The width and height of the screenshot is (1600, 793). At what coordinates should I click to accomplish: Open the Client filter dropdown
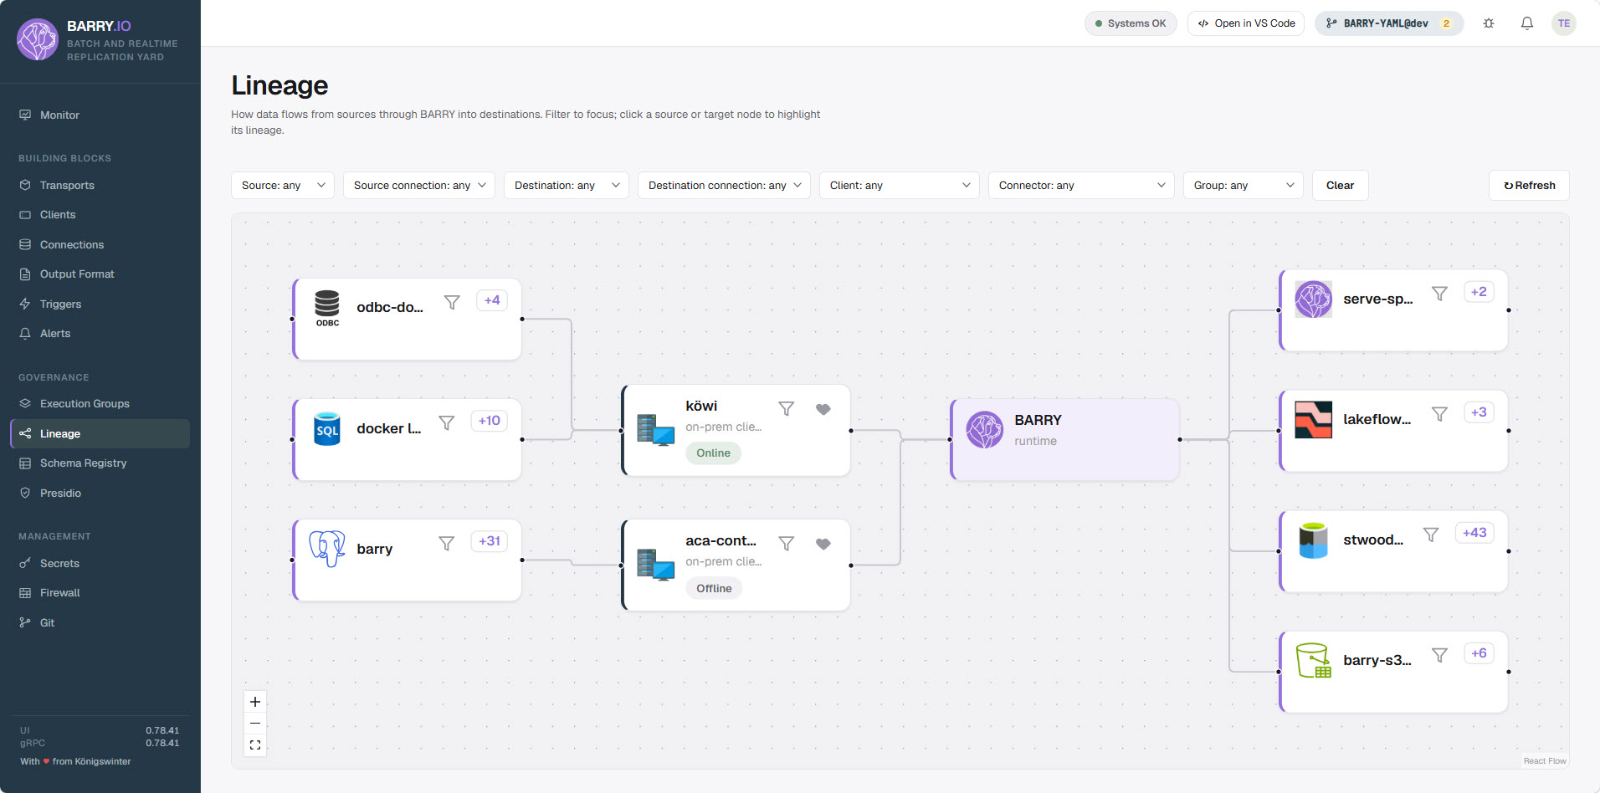click(900, 186)
